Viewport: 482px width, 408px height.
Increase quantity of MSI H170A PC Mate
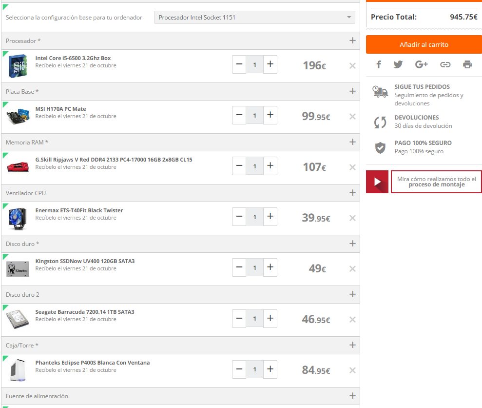270,115
